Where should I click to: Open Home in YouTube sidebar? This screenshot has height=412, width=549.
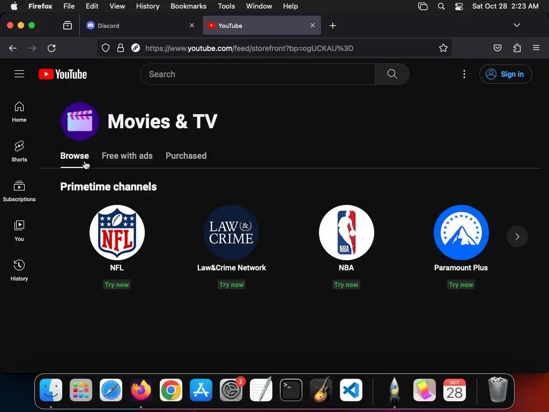19,112
